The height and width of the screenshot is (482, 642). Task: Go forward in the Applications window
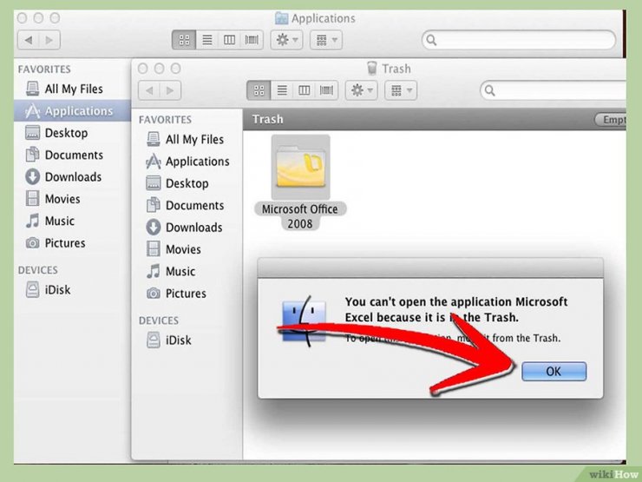(x=49, y=40)
